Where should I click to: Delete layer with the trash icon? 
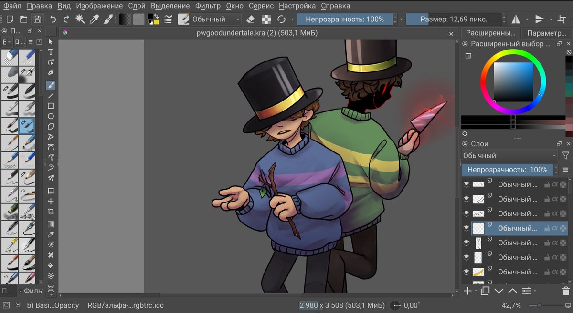[566, 291]
